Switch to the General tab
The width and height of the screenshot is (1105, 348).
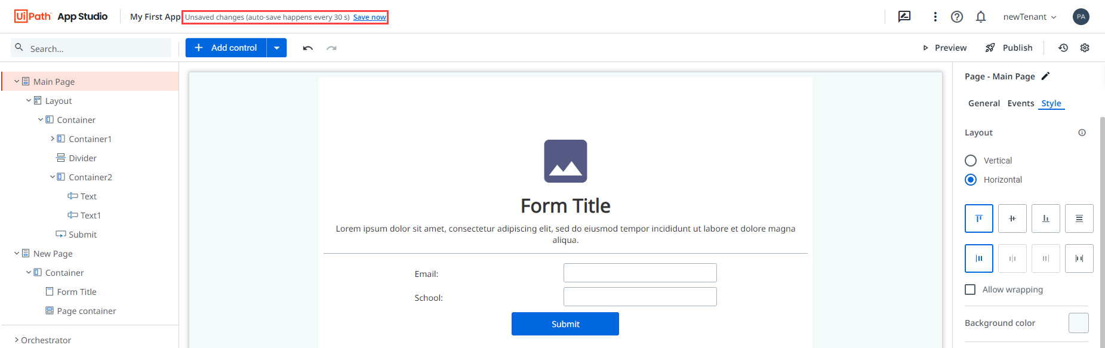(984, 103)
